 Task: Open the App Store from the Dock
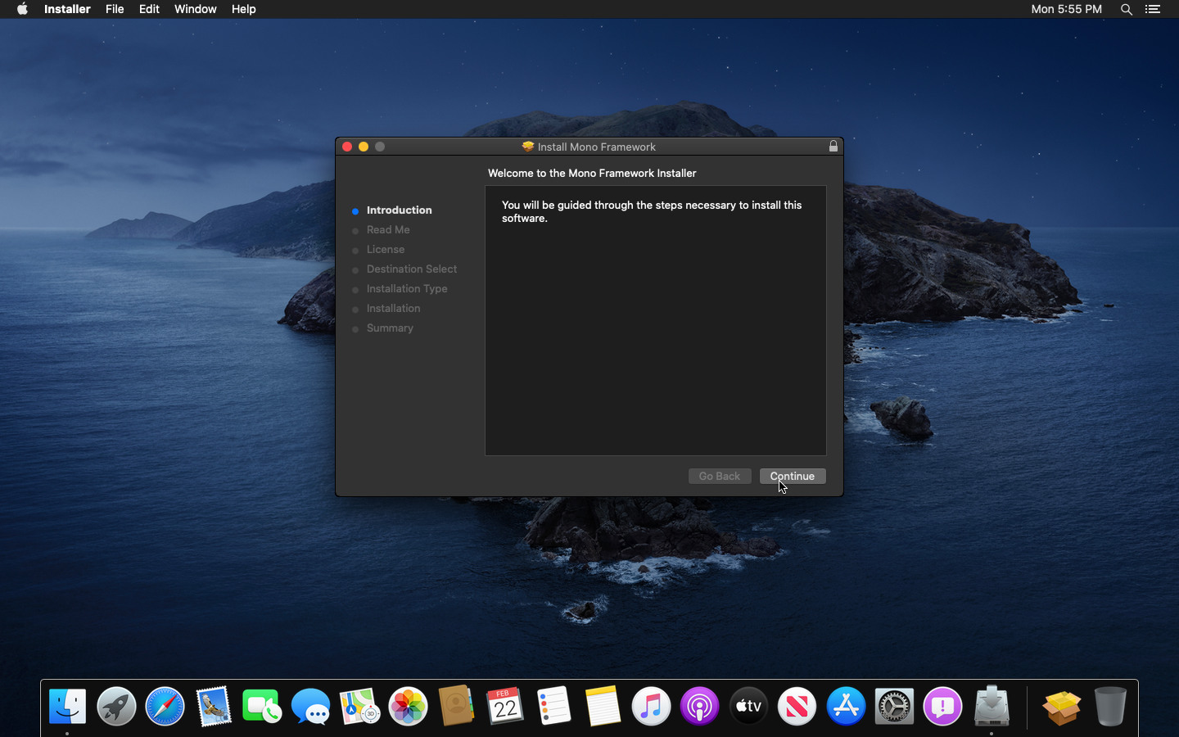846,706
